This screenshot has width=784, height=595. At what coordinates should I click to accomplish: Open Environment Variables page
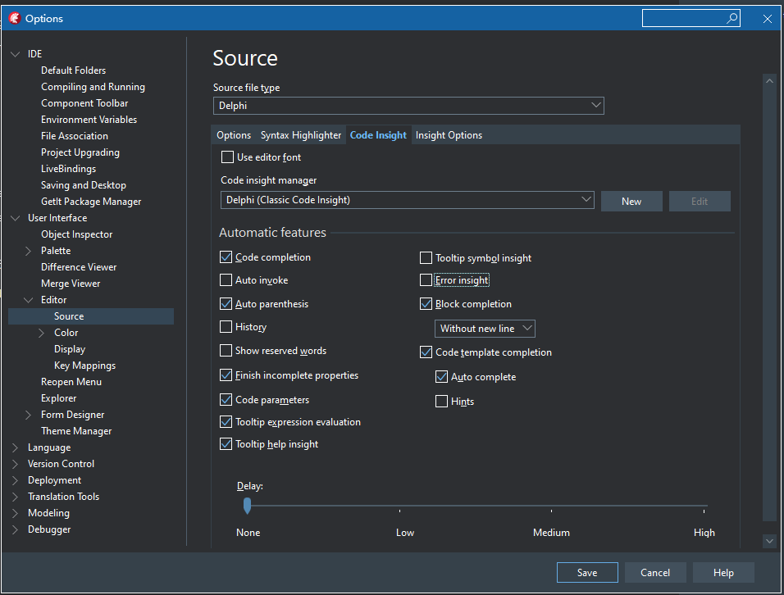pos(89,120)
